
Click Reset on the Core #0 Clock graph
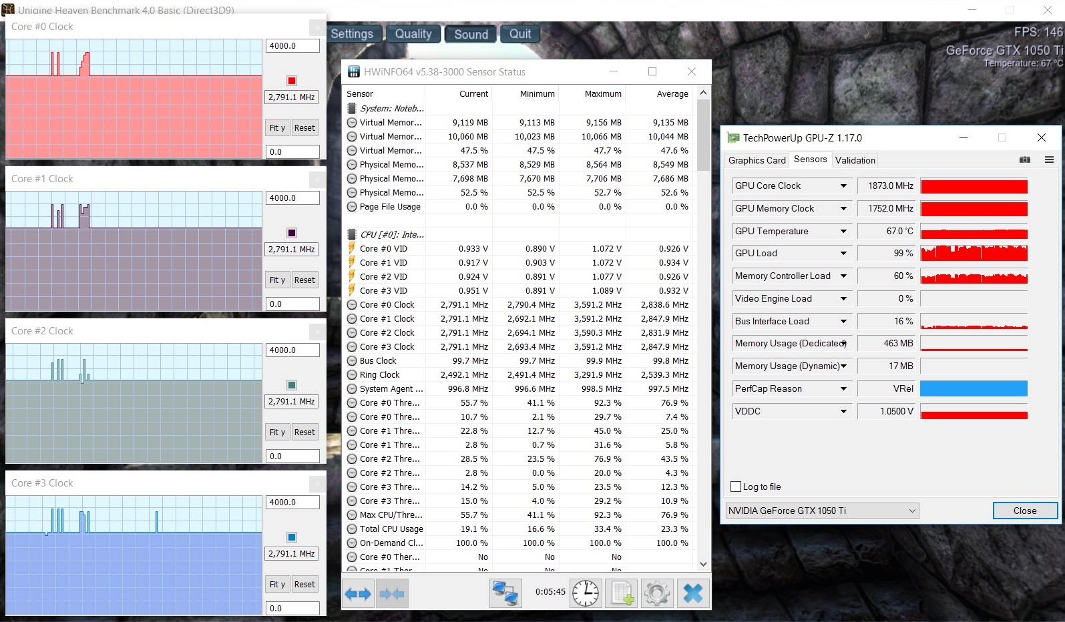click(x=304, y=128)
